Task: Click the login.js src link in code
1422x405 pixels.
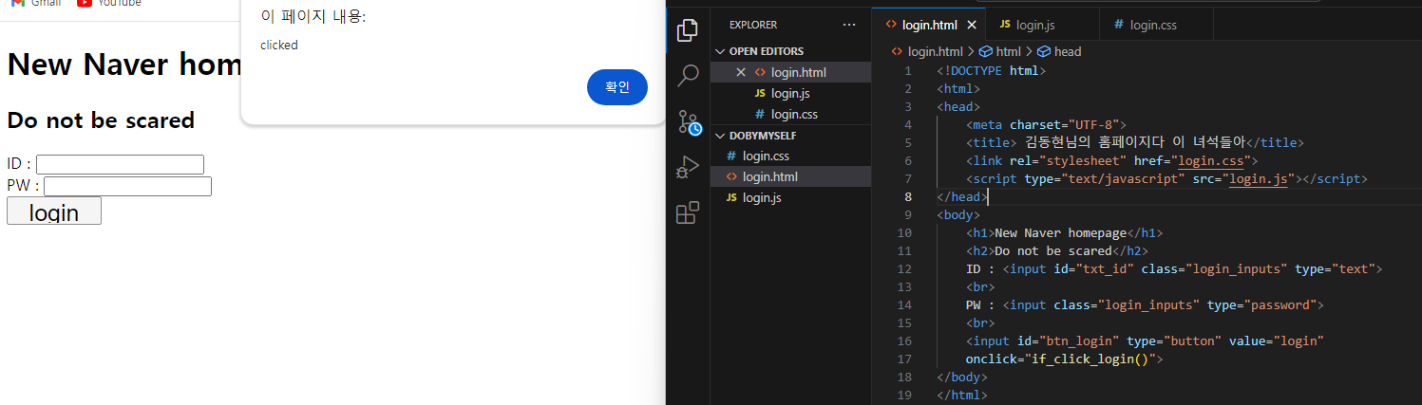Action: click(x=1259, y=178)
